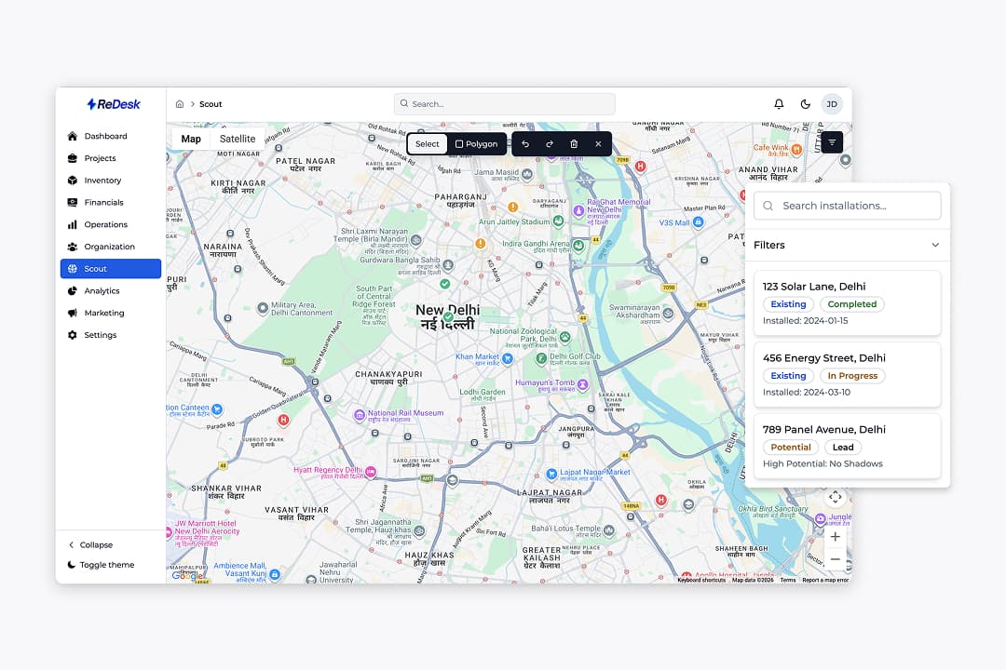
Task: Click Gurdwara Bangla Sahib marker
Action: click(448, 264)
